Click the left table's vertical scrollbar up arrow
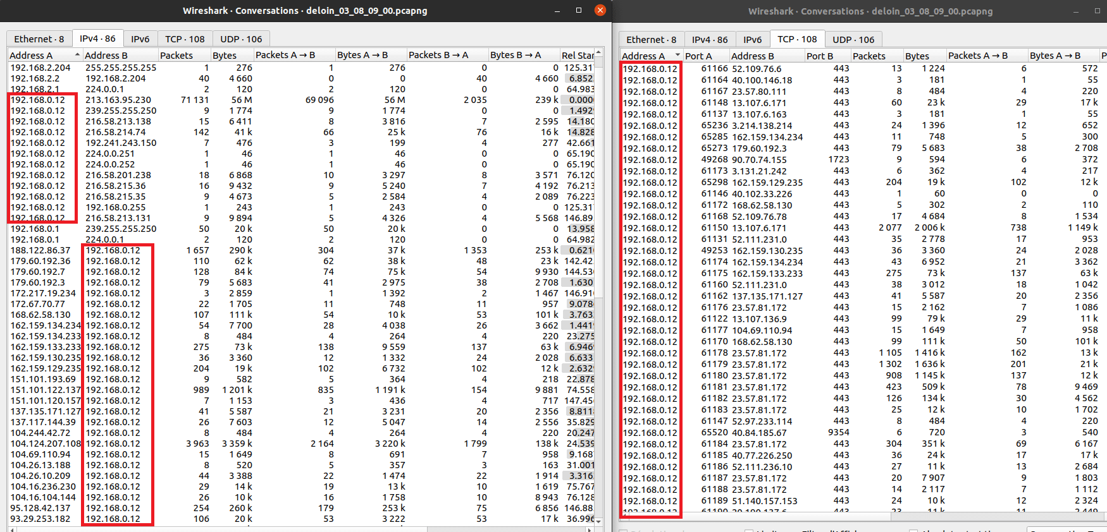 tap(598, 52)
